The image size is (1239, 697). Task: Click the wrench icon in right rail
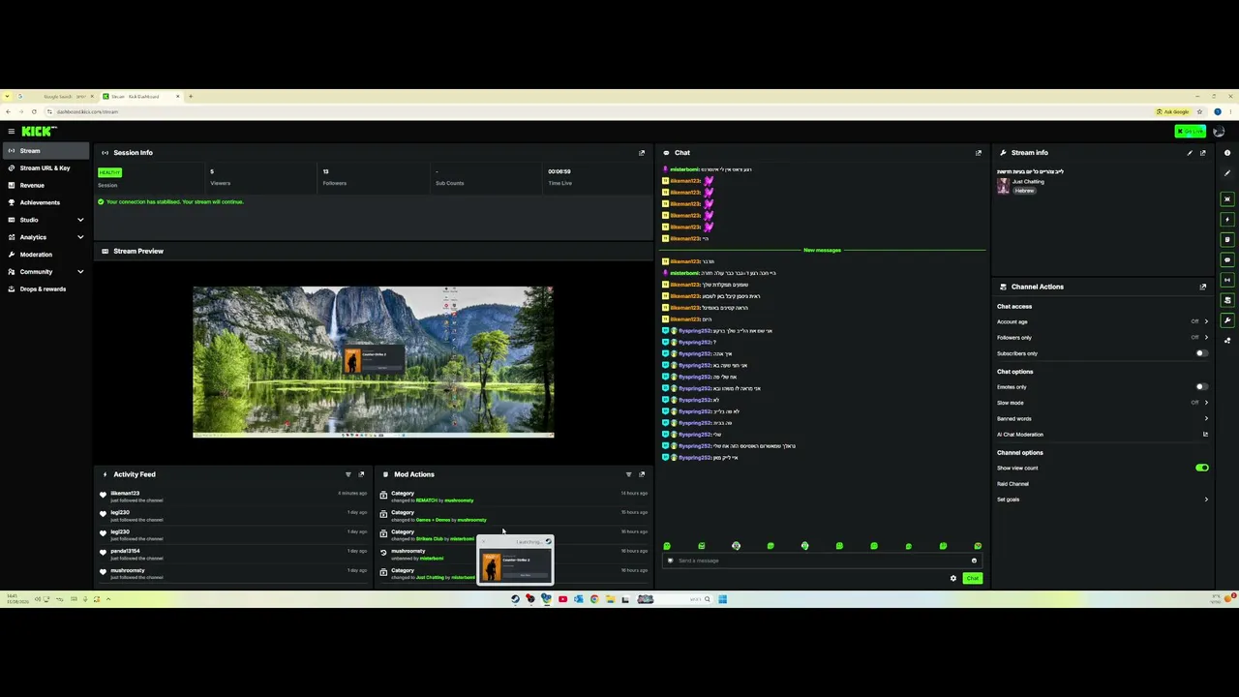[1227, 320]
